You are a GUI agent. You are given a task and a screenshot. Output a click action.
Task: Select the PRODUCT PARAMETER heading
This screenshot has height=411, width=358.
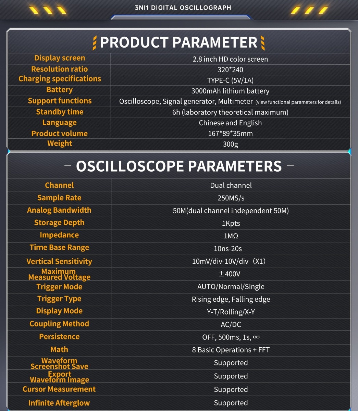[x=178, y=42]
